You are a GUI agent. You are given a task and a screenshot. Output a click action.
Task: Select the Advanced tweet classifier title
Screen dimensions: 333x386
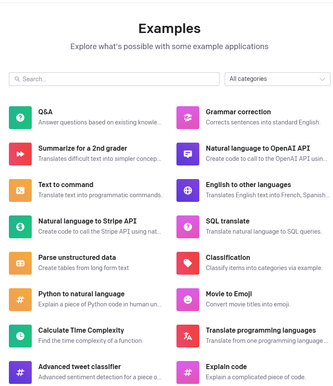80,367
